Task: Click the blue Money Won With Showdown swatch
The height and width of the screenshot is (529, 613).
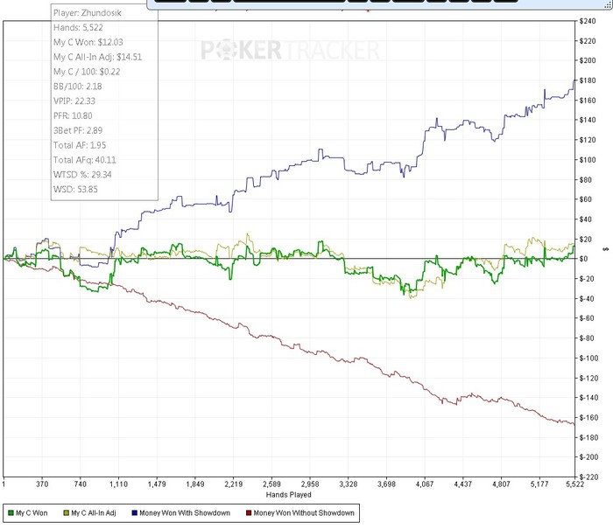Action: click(135, 513)
